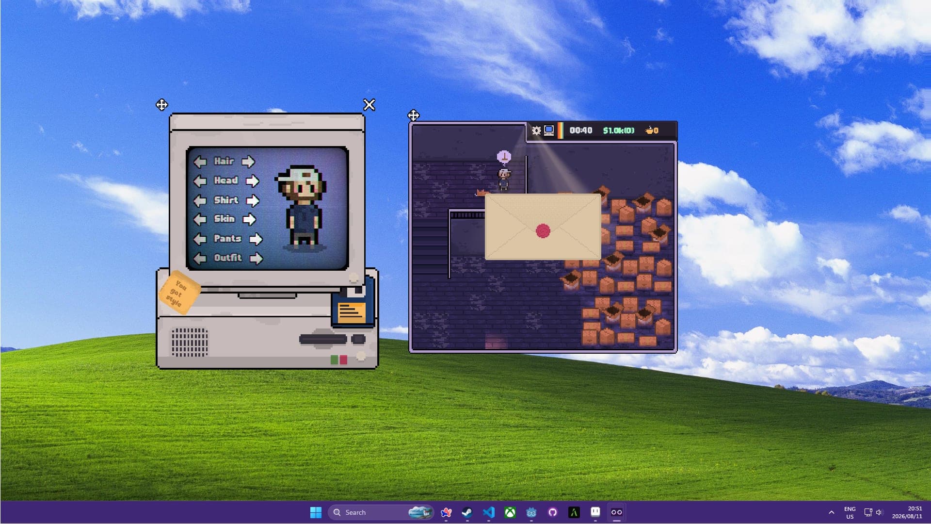
Task: Close the character customization computer window
Action: tap(369, 105)
